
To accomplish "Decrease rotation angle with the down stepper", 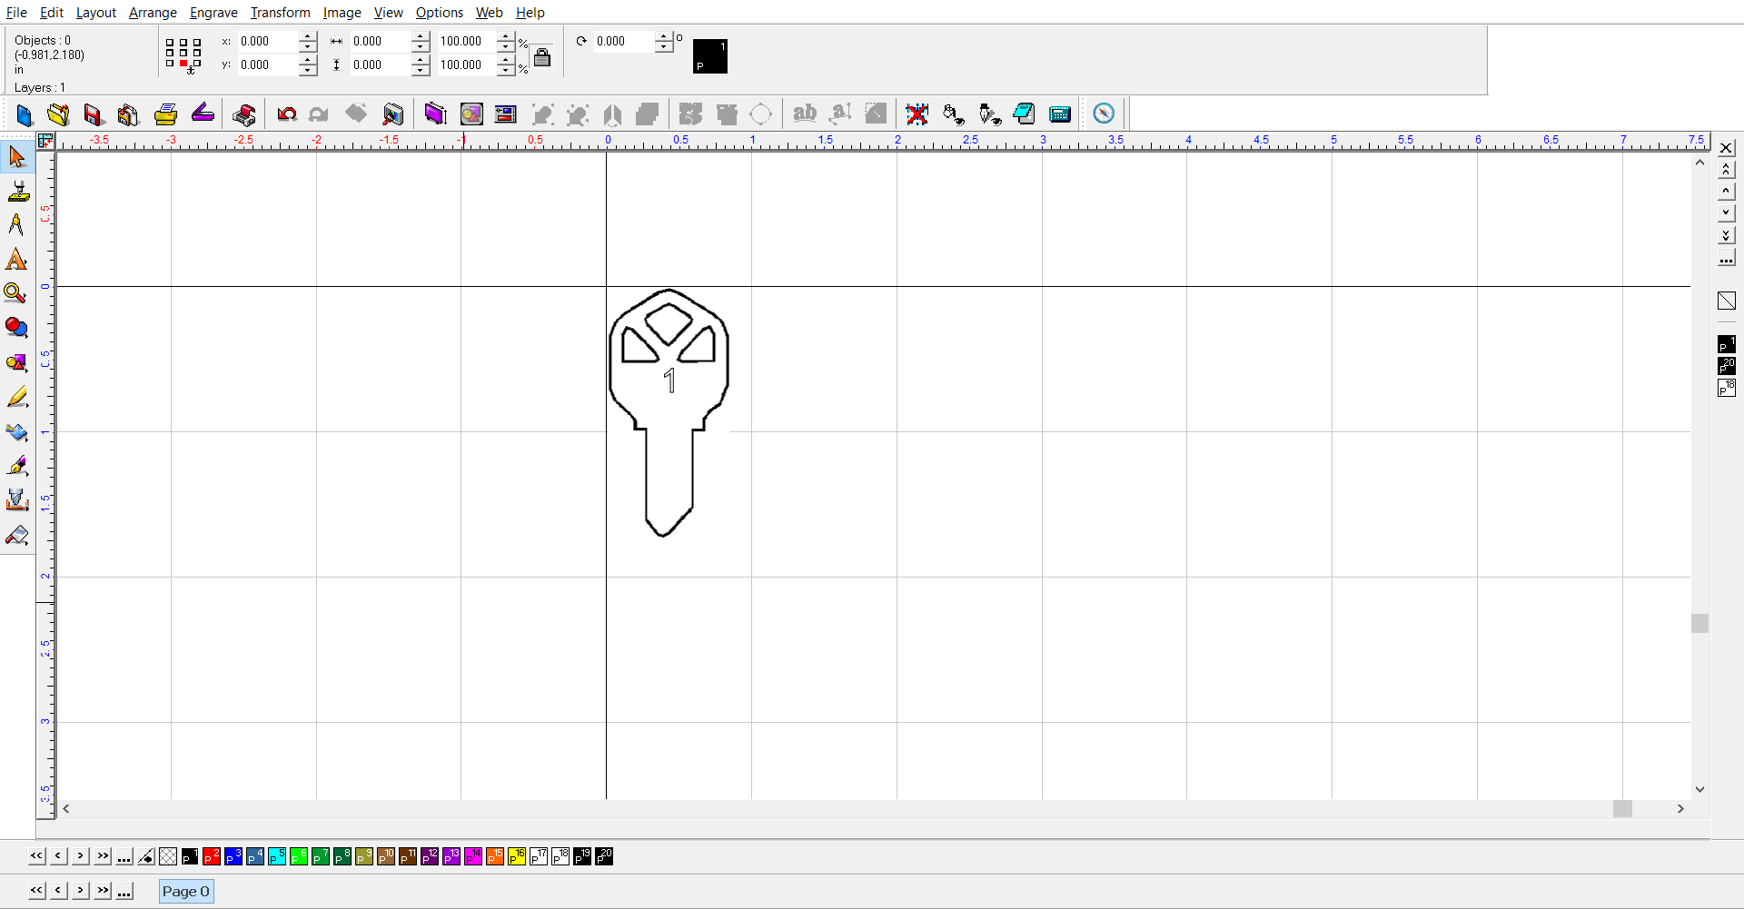I will [664, 46].
